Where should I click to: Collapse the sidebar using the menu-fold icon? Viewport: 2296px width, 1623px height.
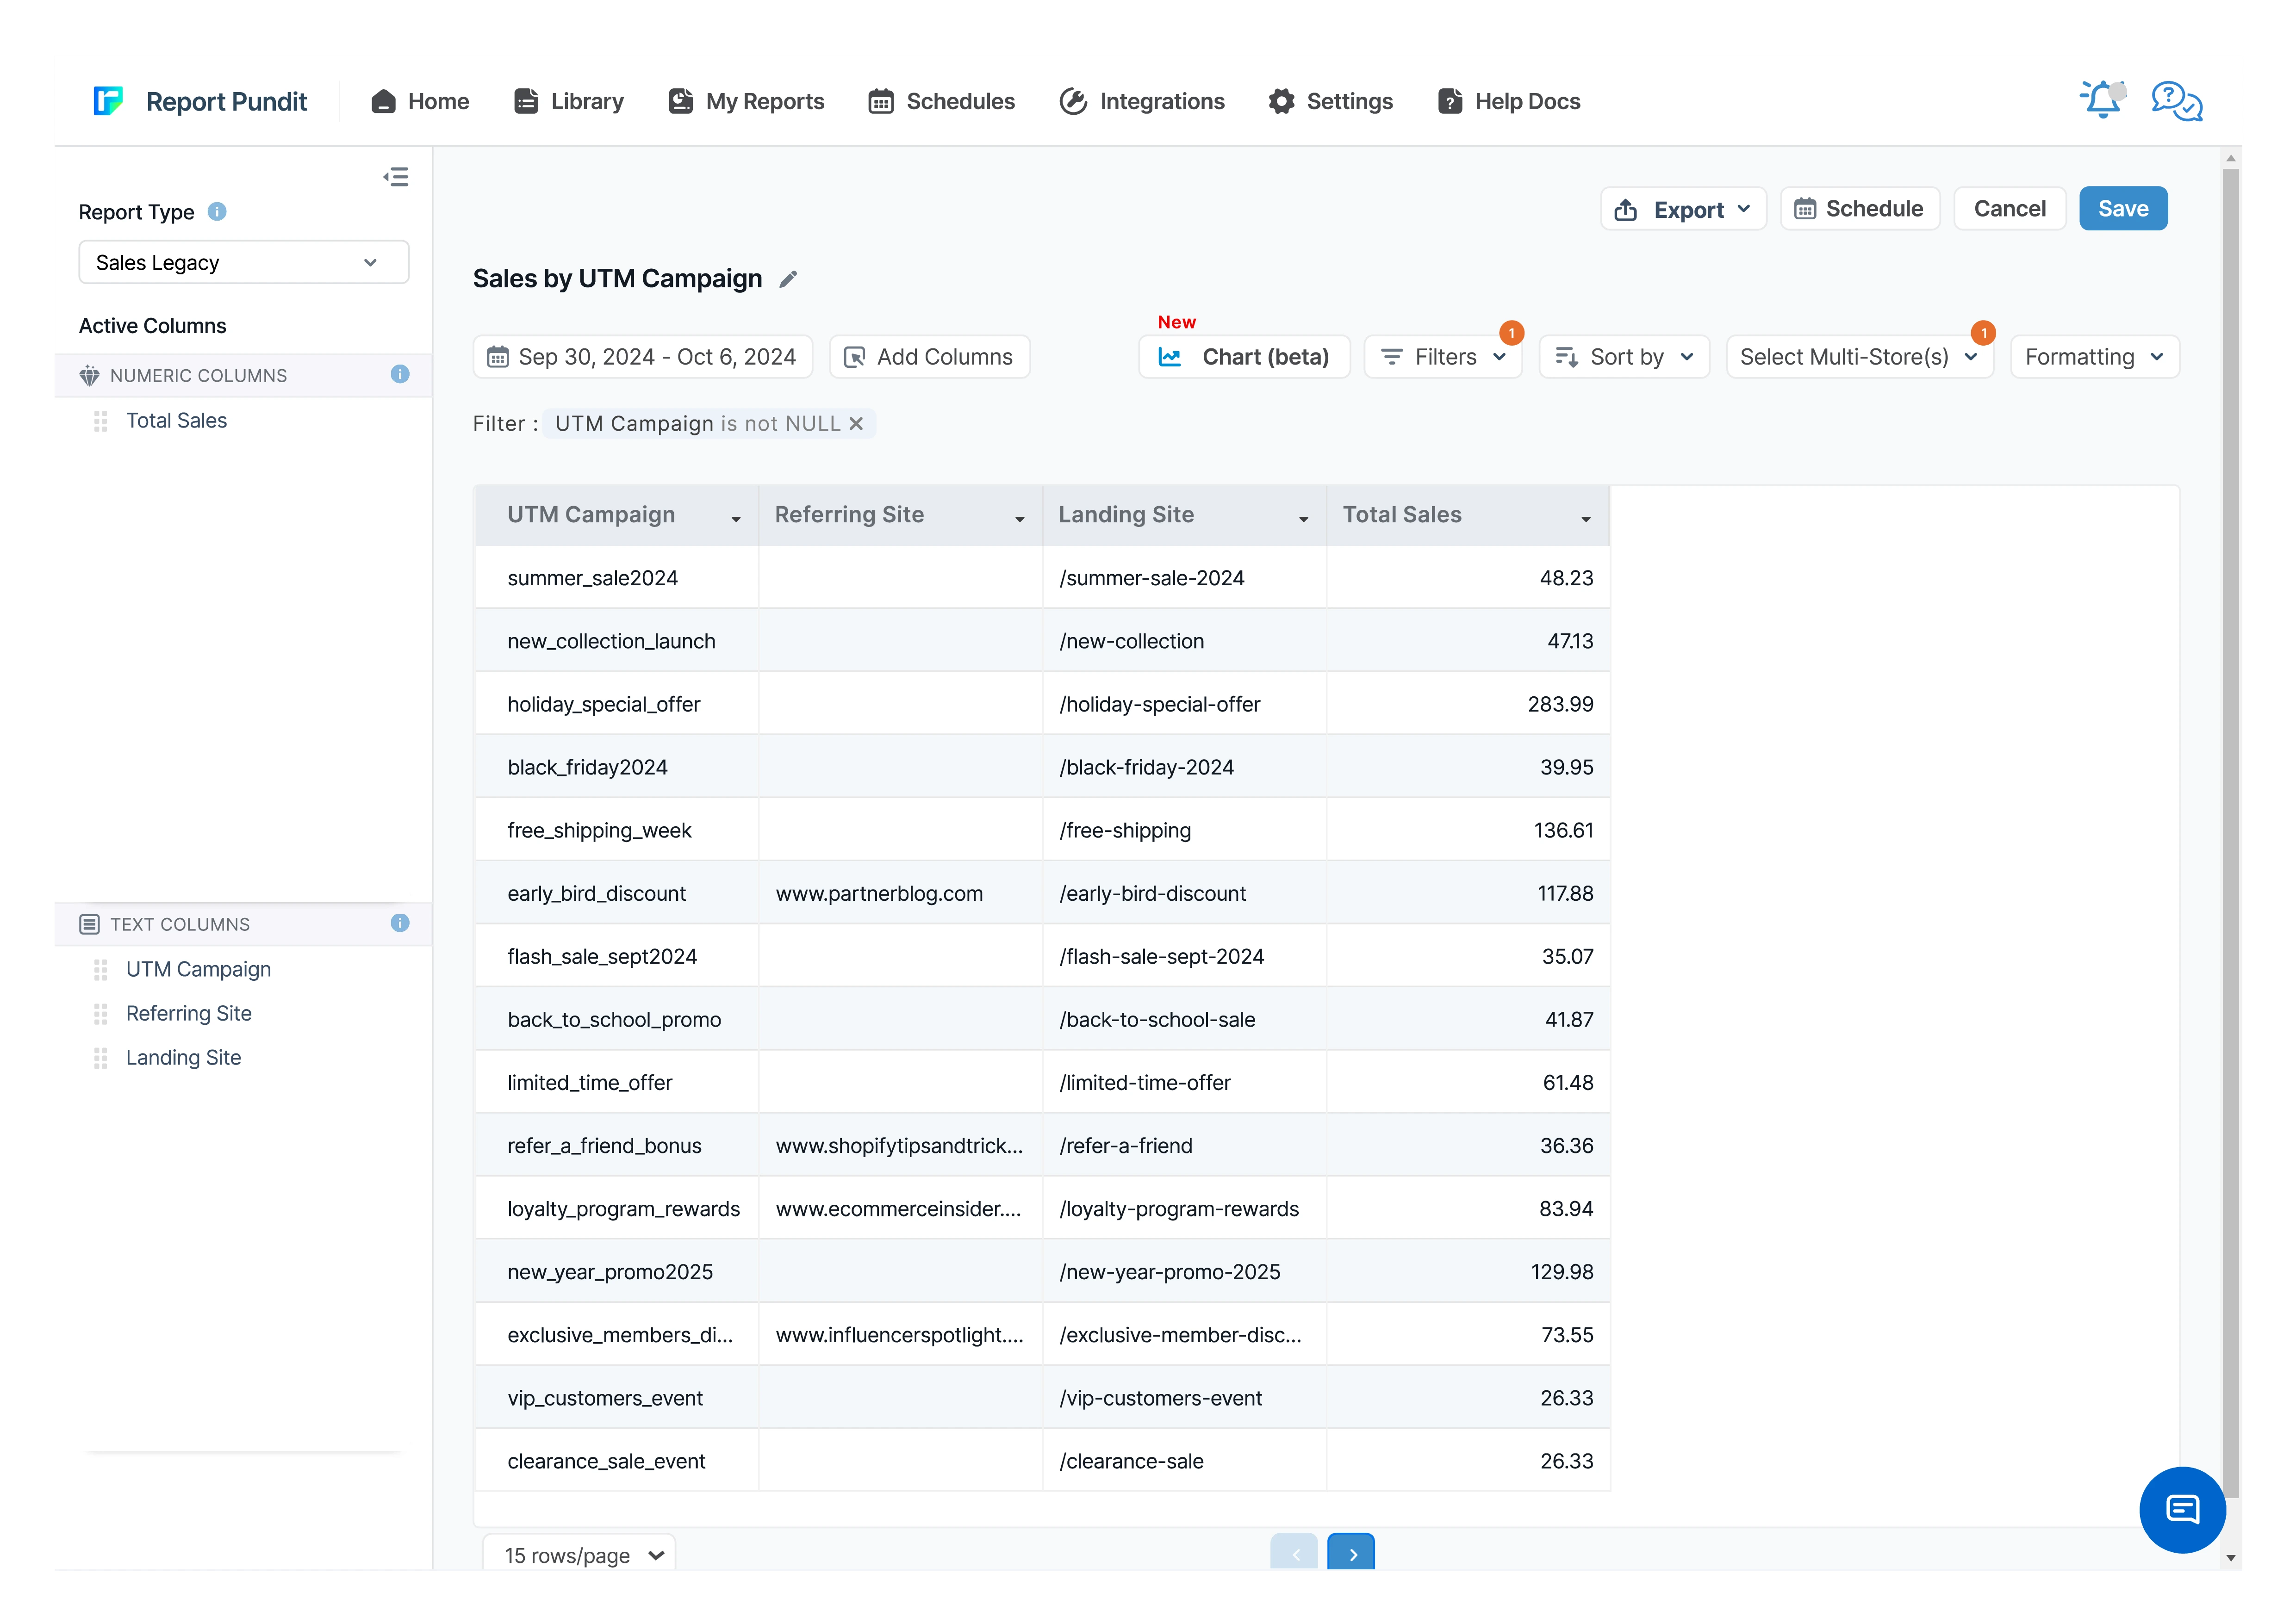click(x=396, y=177)
